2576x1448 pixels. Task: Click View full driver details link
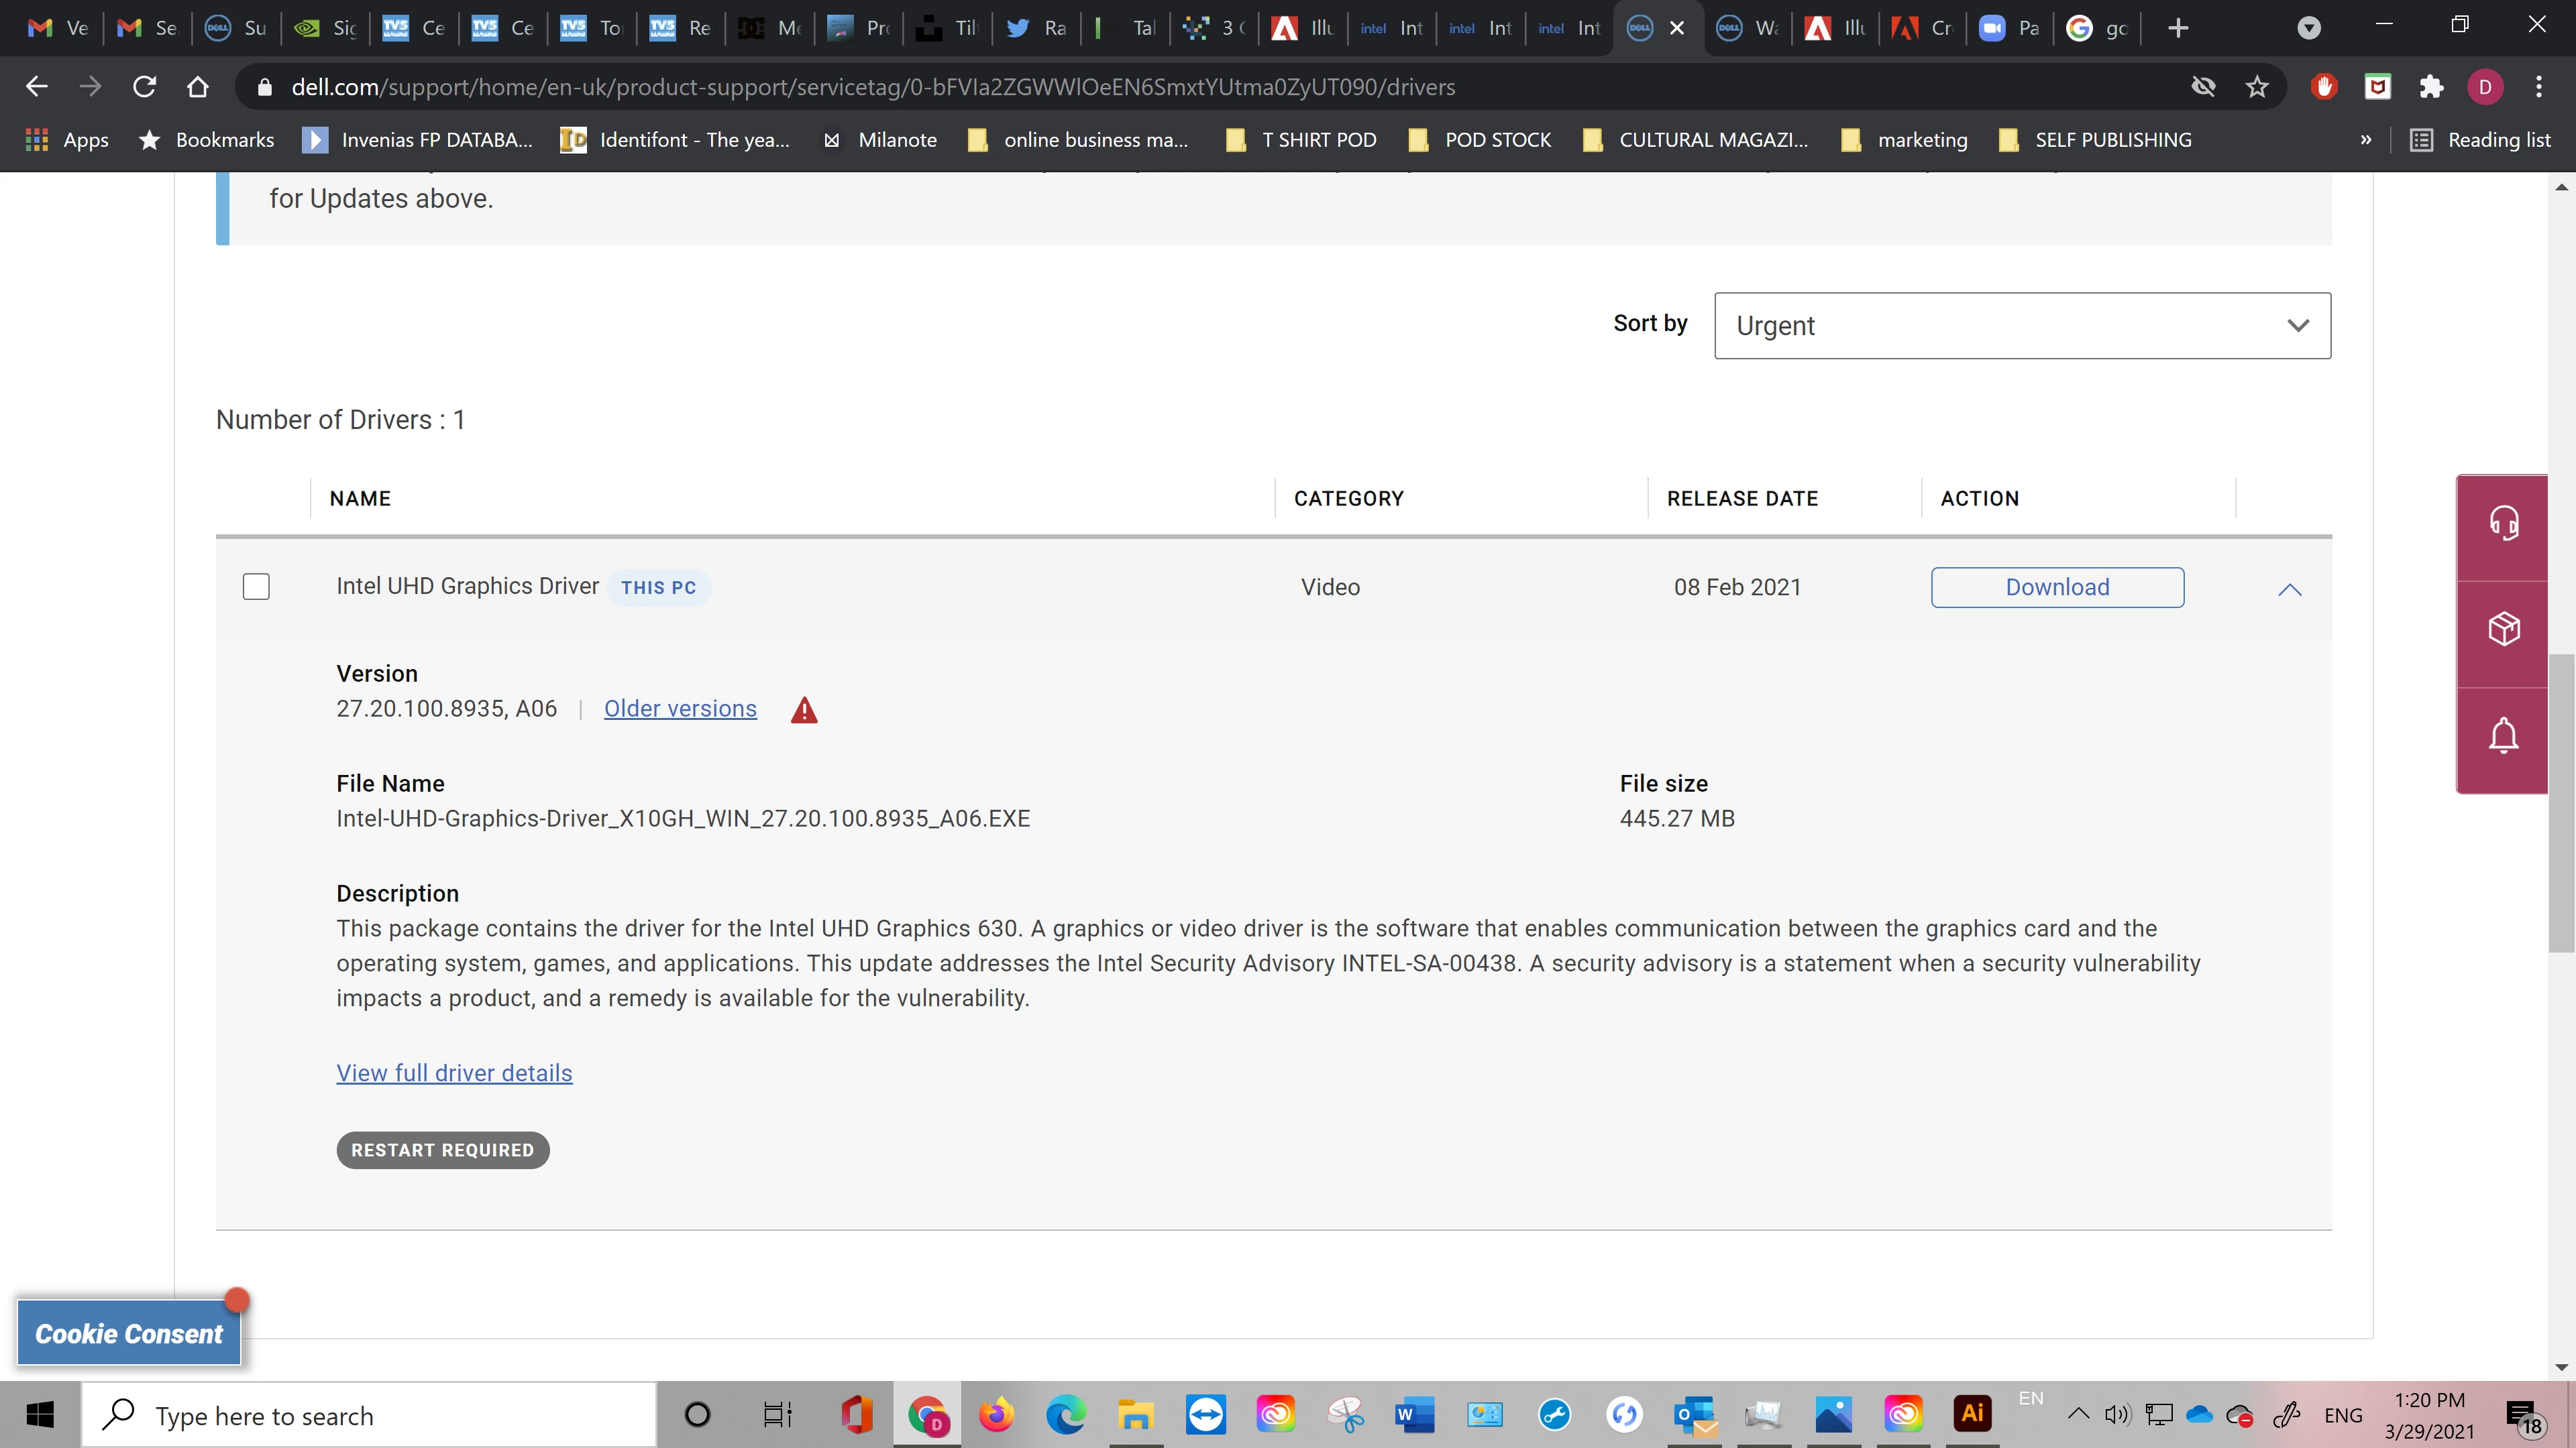[454, 1073]
